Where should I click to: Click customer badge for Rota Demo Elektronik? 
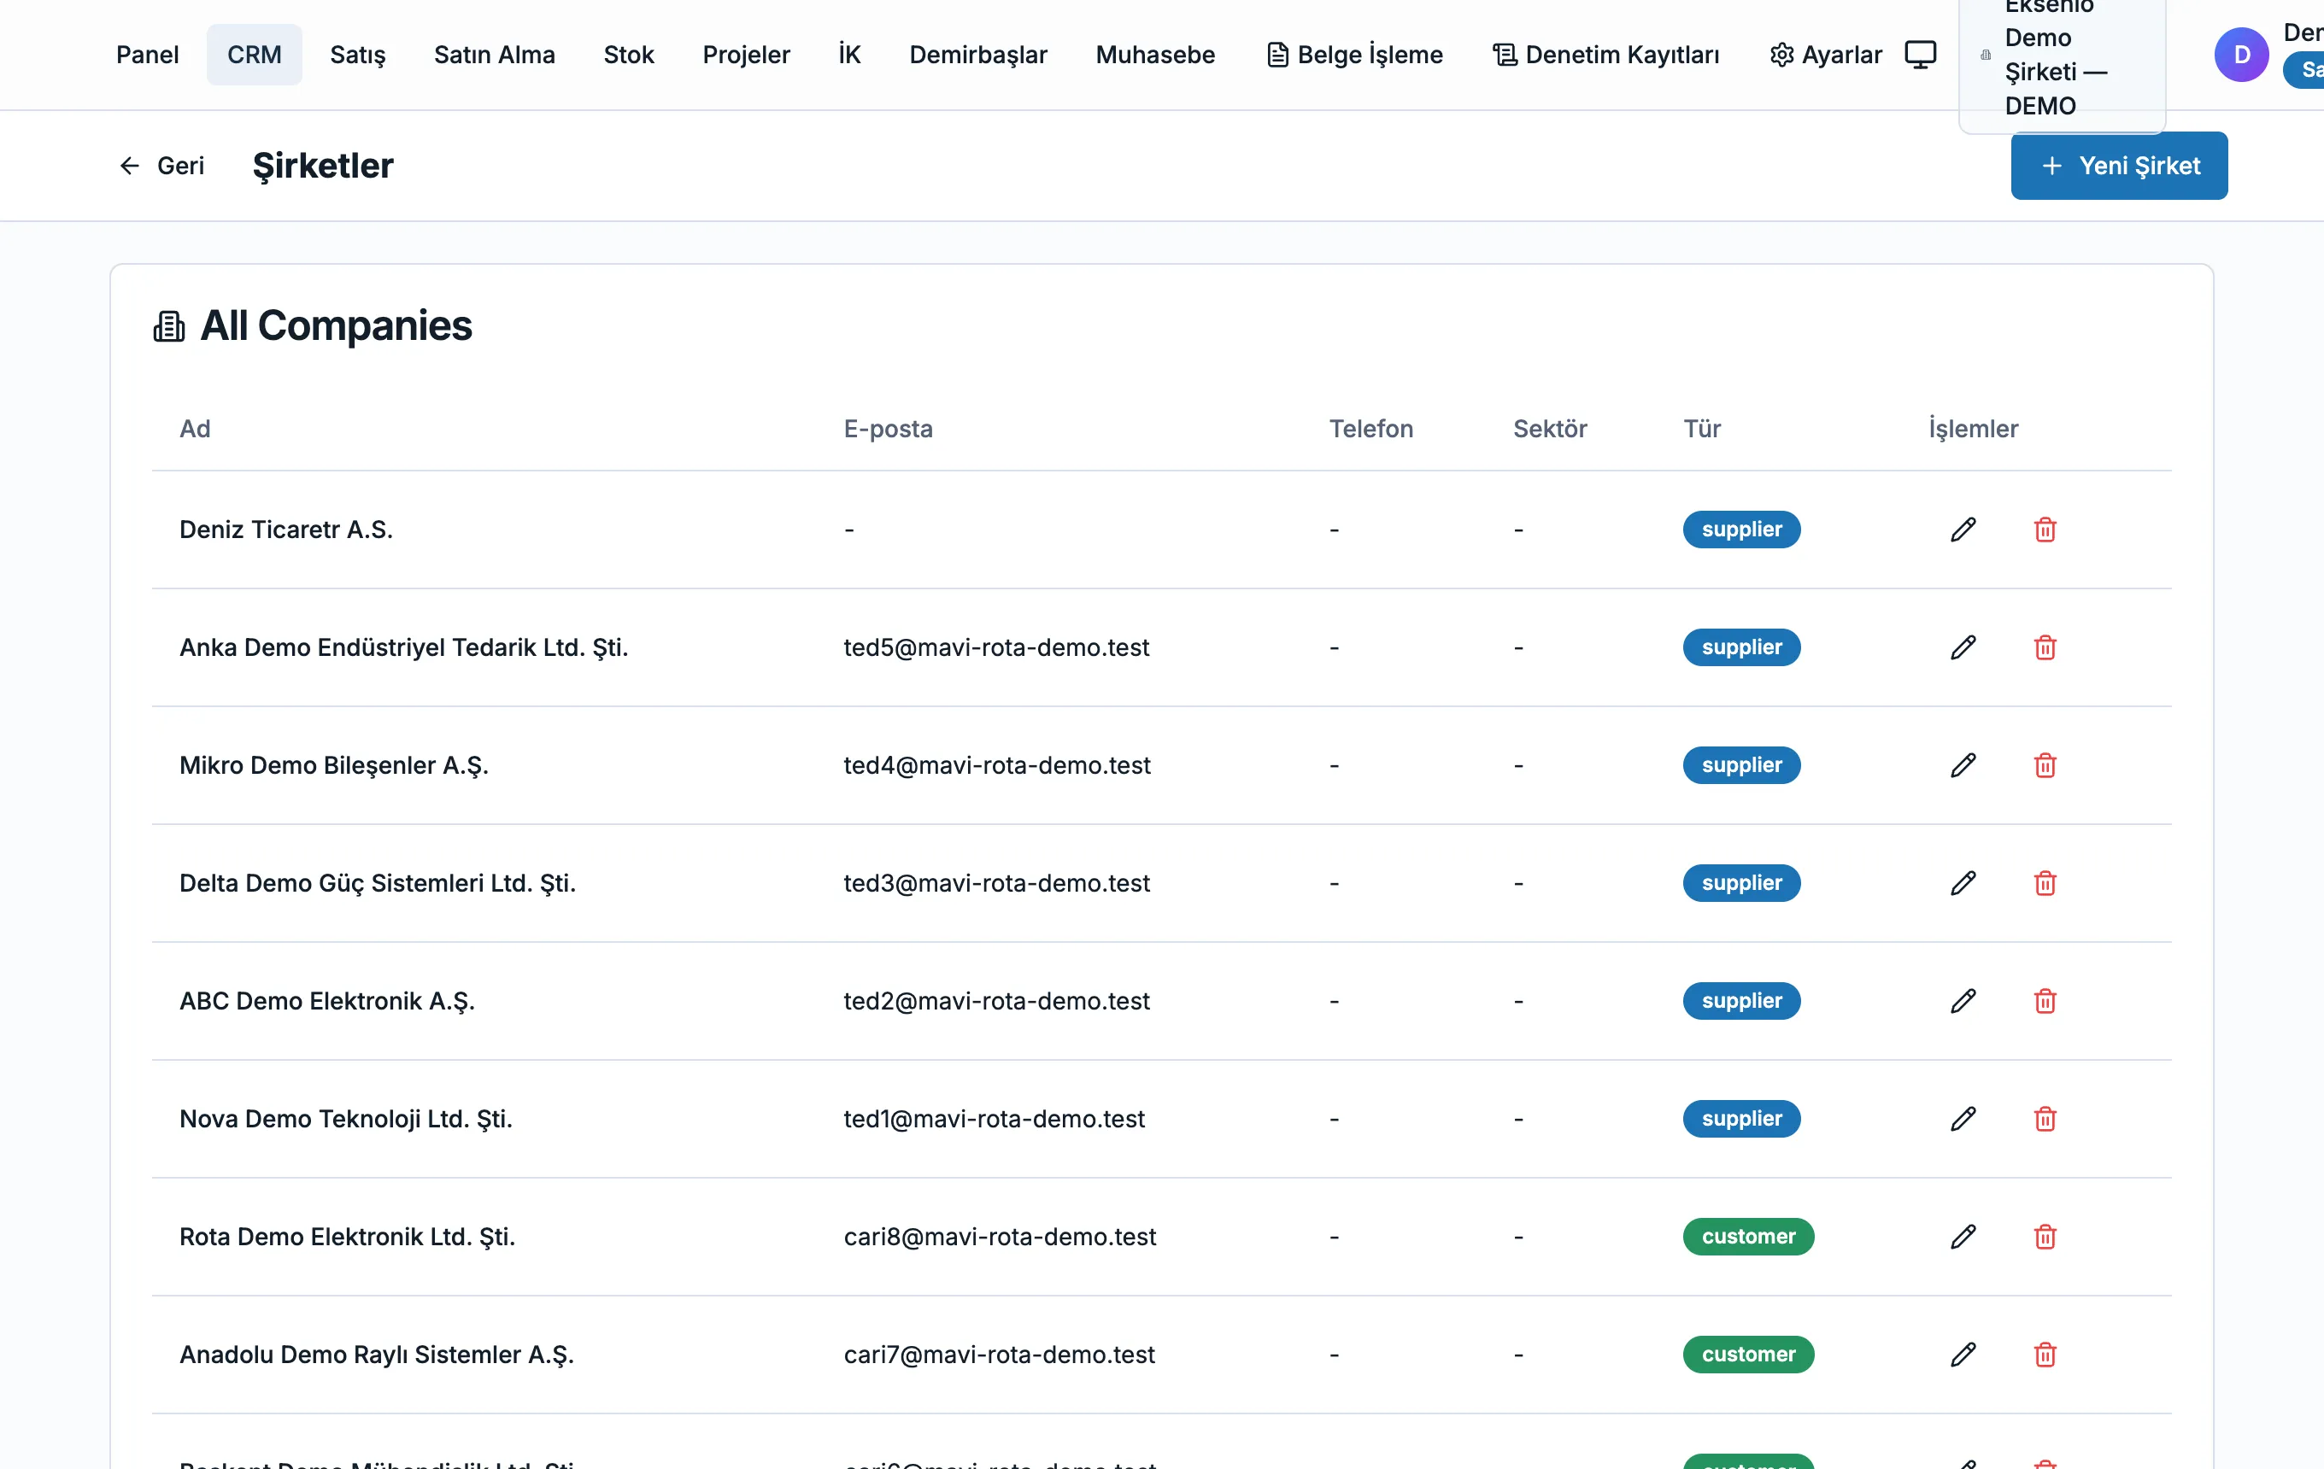tap(1748, 1237)
